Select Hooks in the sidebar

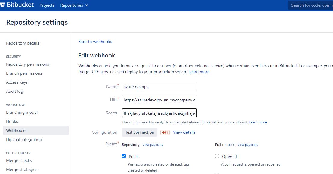(x=12, y=121)
